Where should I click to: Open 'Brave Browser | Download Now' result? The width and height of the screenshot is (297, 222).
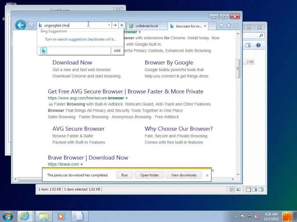pos(88,158)
